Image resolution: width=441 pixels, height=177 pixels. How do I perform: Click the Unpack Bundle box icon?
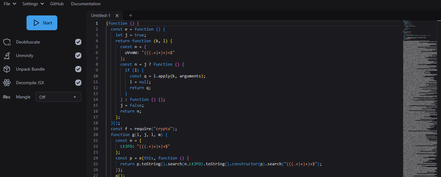[7, 69]
